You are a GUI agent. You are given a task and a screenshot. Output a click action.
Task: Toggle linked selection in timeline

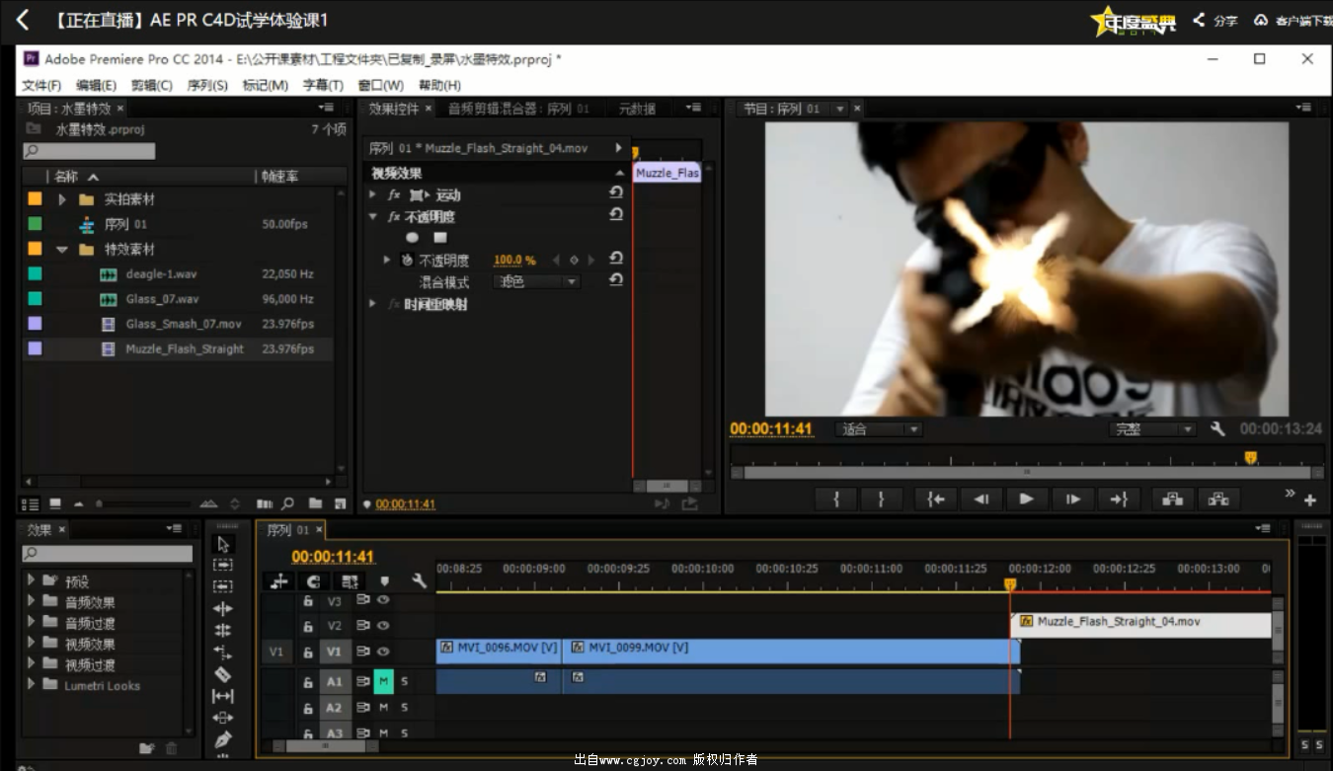pyautogui.click(x=349, y=581)
